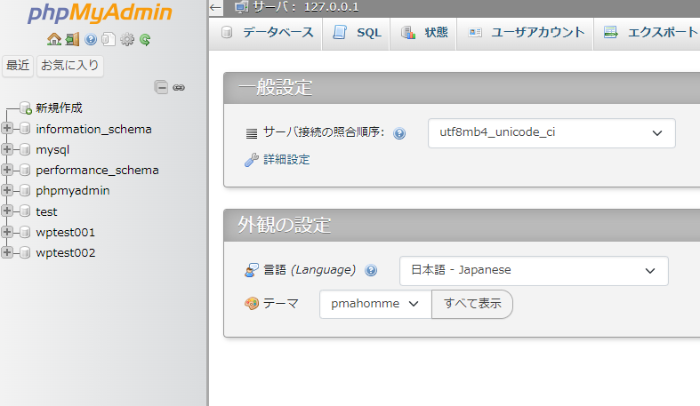Click the すべて表示 button

tap(472, 304)
